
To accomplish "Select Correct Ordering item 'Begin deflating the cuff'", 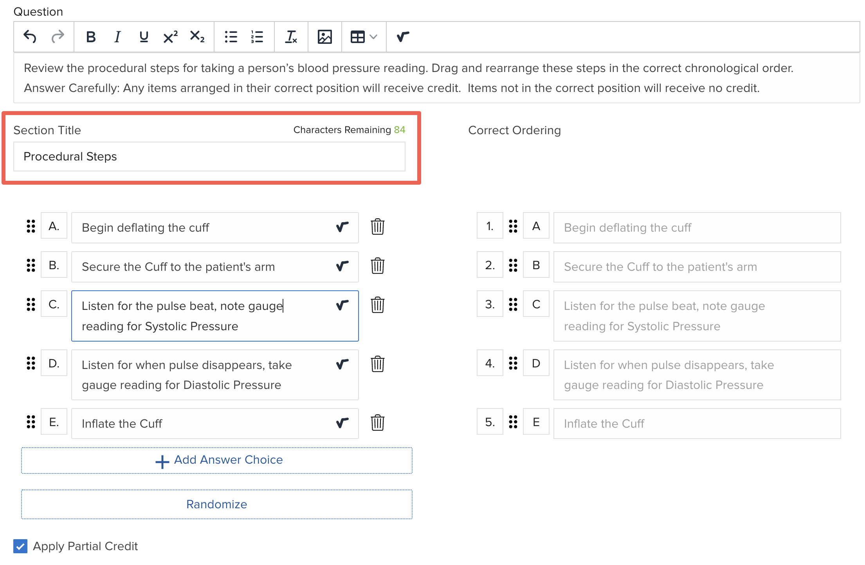I will tap(697, 228).
